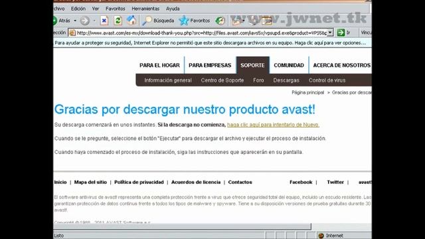This screenshot has height=239, width=425.
Task: Open Acuerdos de licencia footer link
Action: (196, 182)
